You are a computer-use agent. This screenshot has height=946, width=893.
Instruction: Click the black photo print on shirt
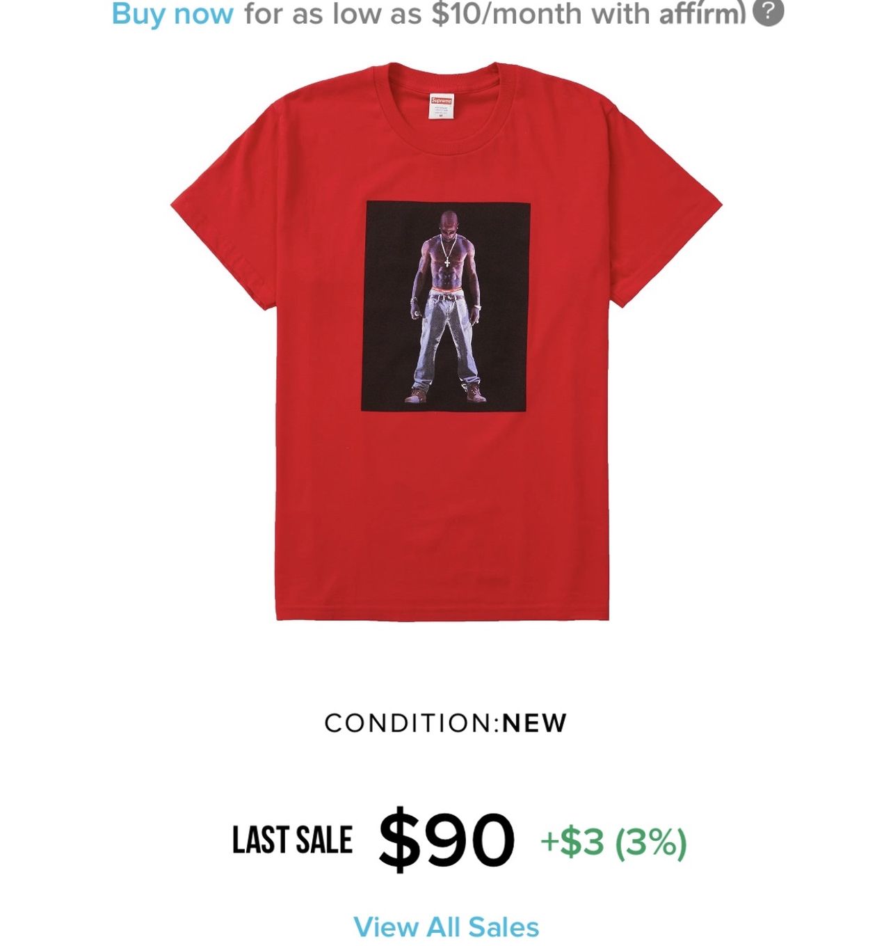point(446,307)
